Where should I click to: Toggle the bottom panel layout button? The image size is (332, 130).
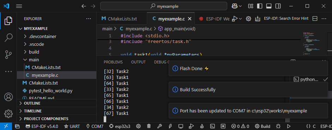pyautogui.click(x=269, y=6)
